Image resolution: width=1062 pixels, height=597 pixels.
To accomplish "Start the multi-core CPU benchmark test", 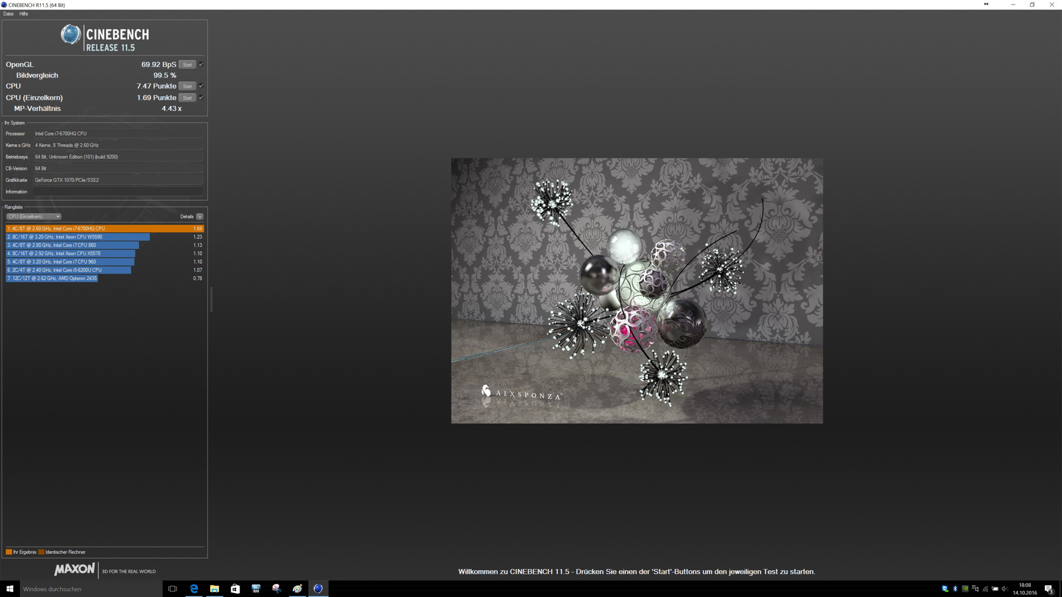I will [188, 86].
